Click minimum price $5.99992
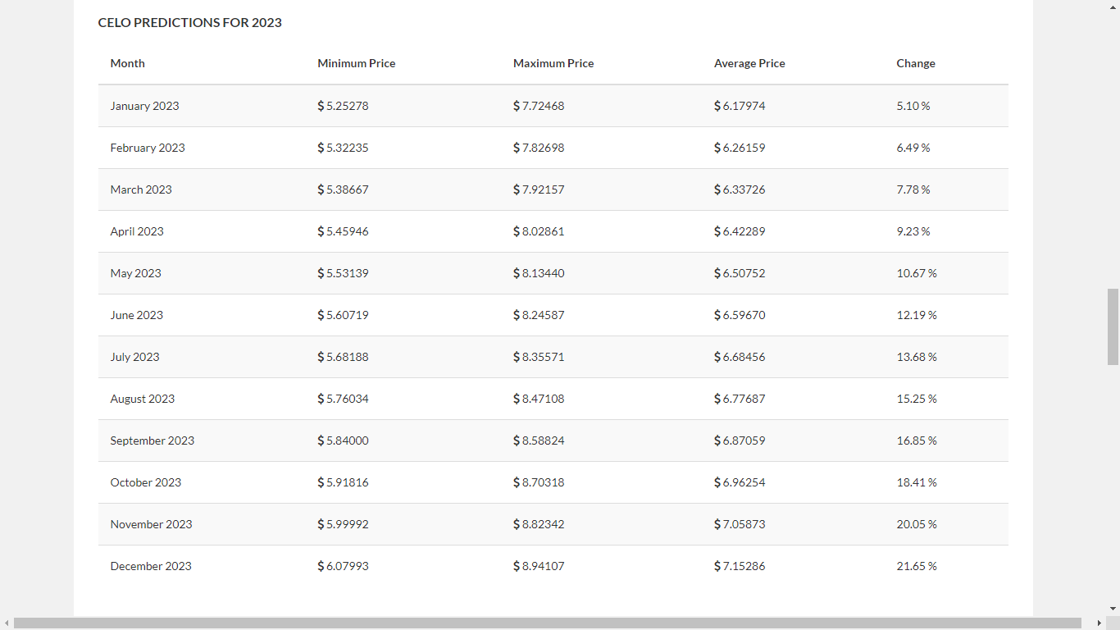1120x630 pixels. click(344, 524)
